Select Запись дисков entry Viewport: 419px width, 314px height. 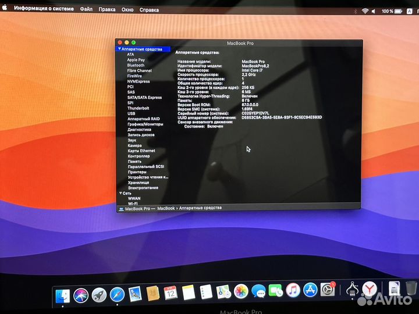(141, 134)
